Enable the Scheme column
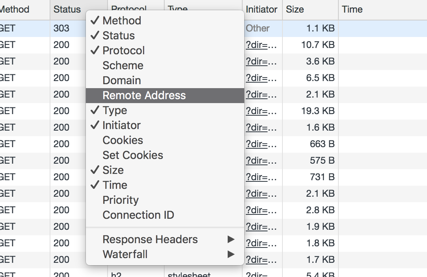Viewport: 427px width, 277px height. pyautogui.click(x=165, y=66)
